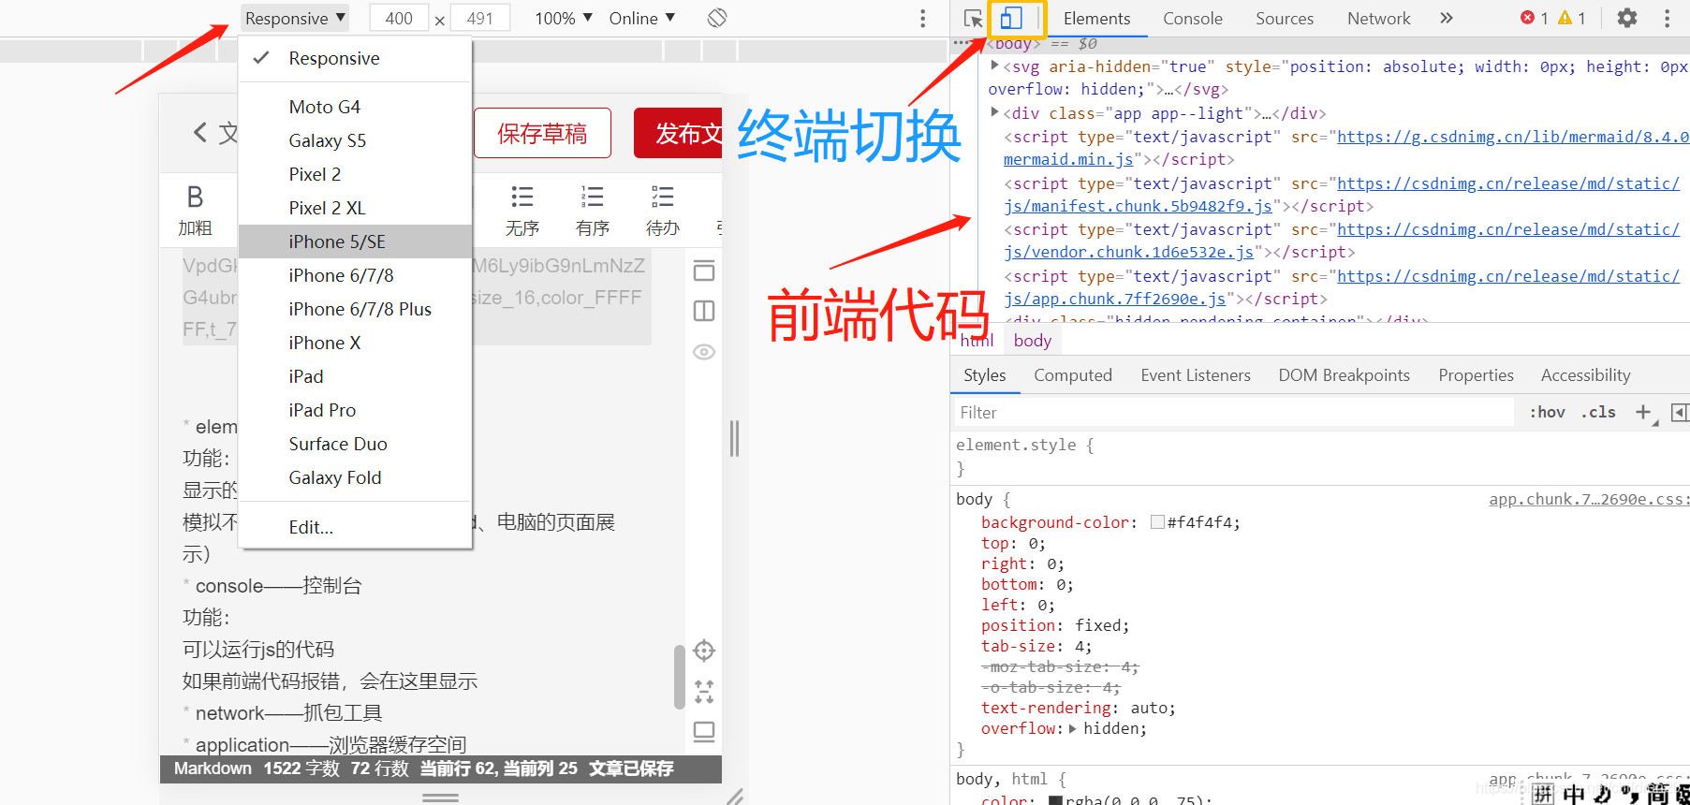Toggle the preview eye icon
1690x805 pixels.
coord(704,352)
